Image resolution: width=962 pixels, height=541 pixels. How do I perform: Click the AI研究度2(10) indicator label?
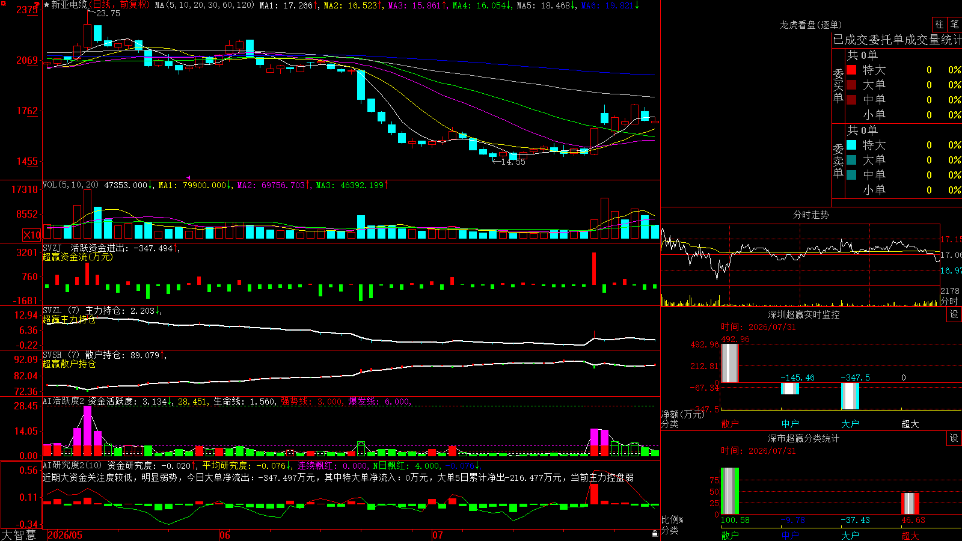(x=72, y=465)
